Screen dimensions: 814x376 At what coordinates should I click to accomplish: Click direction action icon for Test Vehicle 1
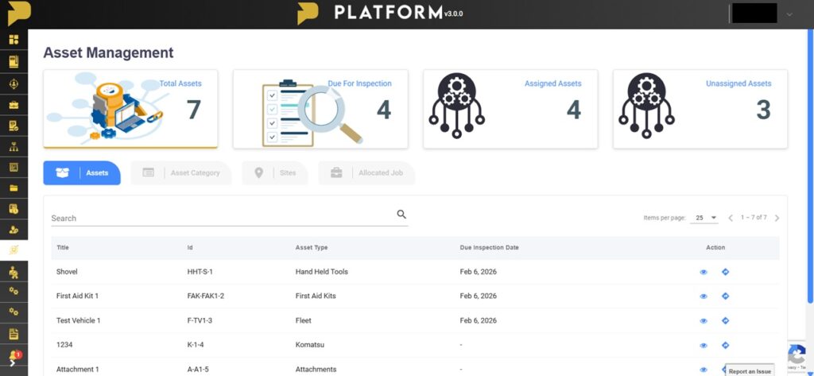click(x=725, y=321)
